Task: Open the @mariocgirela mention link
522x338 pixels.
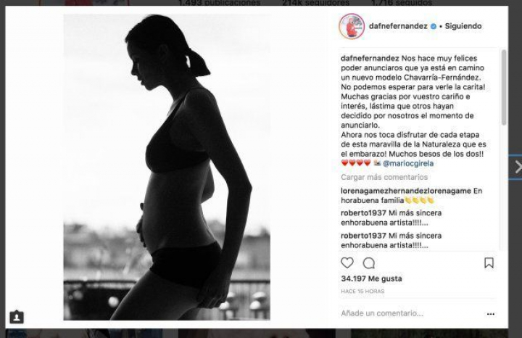Action: pos(408,163)
